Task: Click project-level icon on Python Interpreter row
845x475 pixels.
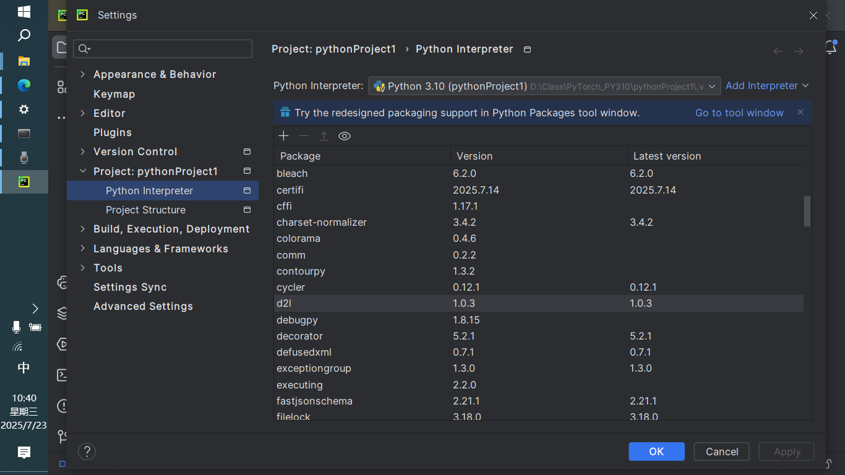Action: pyautogui.click(x=247, y=190)
